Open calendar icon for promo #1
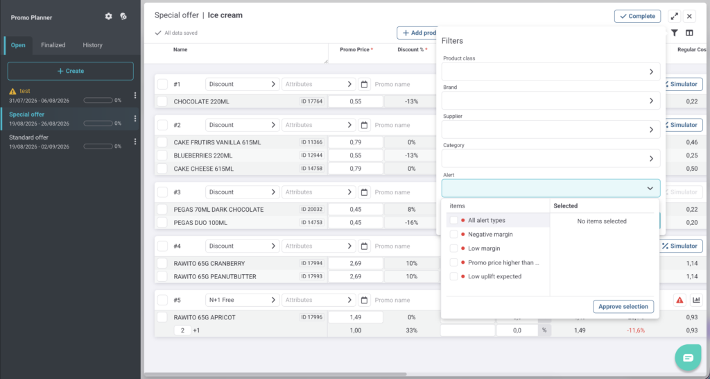 (364, 84)
